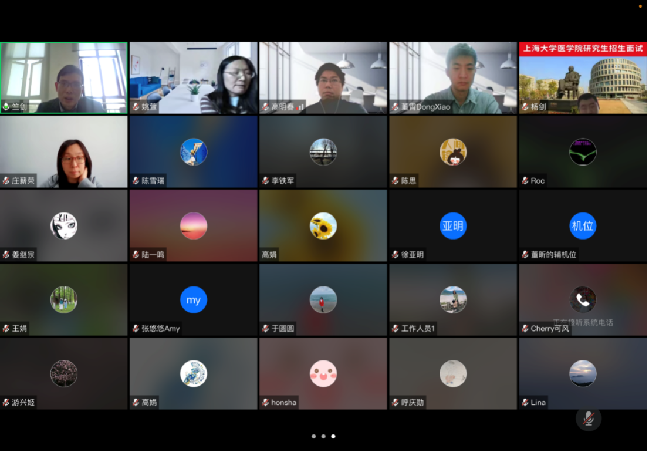Select the blue 亚明 avatar circle
The height and width of the screenshot is (452, 649).
point(453,226)
